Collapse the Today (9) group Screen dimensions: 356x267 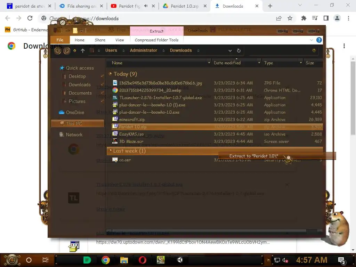(110, 74)
